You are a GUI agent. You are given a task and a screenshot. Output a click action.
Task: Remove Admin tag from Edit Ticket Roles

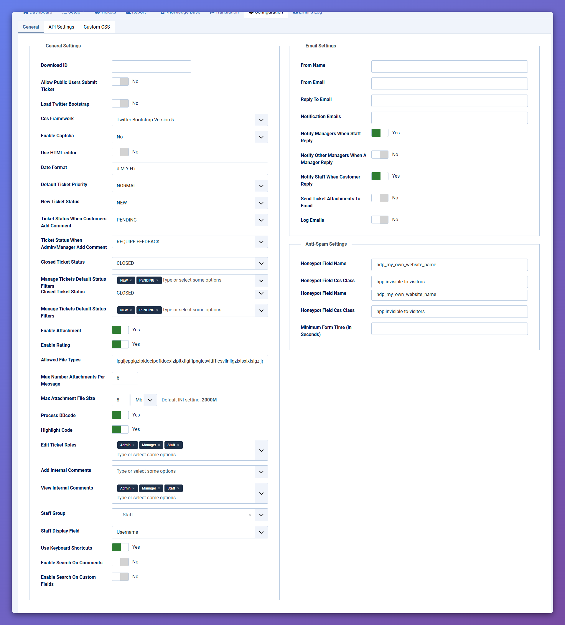[134, 445]
